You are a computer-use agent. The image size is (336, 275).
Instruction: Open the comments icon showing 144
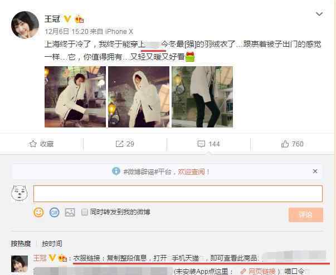201,144
